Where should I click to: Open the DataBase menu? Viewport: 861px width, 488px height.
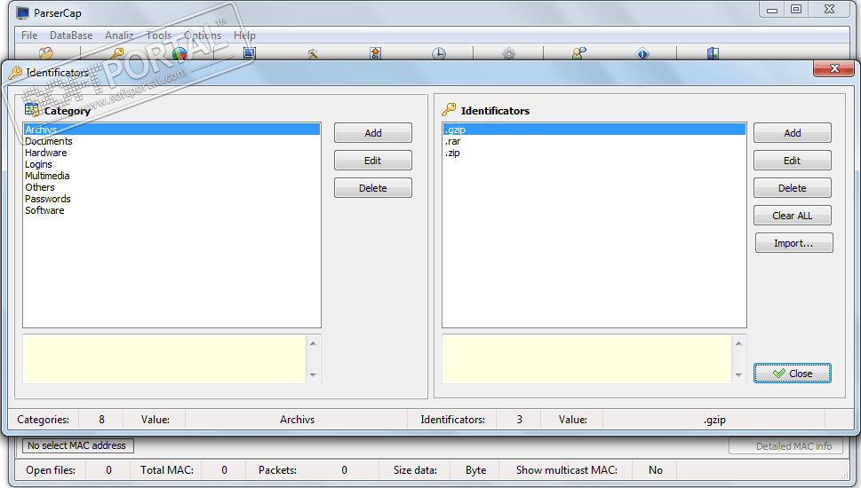[x=71, y=35]
